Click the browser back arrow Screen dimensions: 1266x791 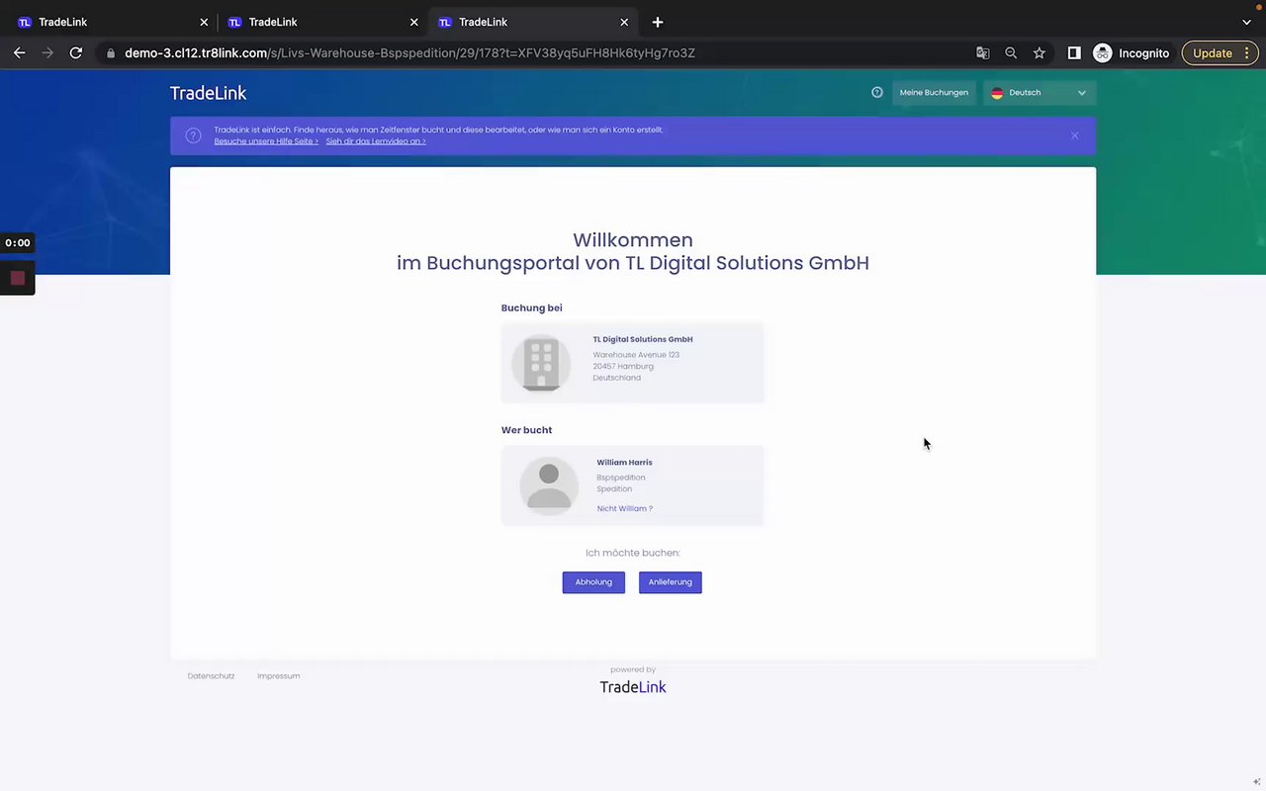coord(19,53)
